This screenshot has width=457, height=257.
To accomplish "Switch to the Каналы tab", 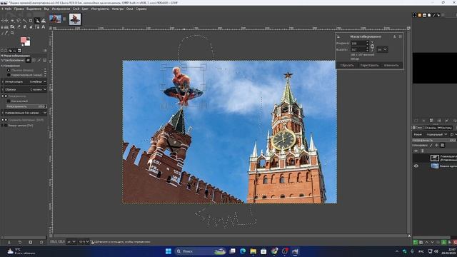I will point(430,128).
